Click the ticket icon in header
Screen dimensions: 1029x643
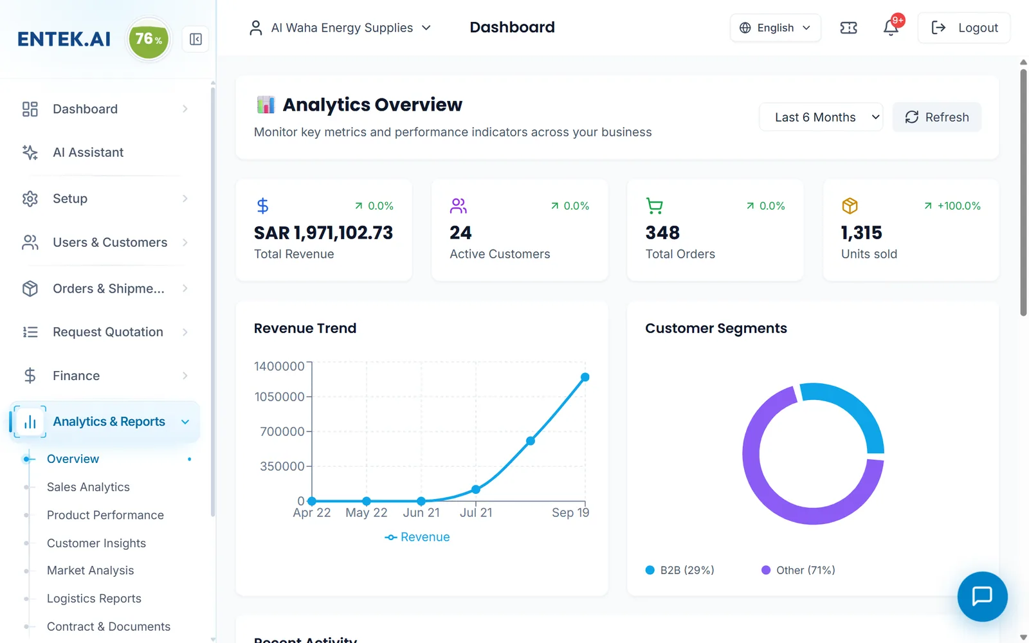coord(848,28)
